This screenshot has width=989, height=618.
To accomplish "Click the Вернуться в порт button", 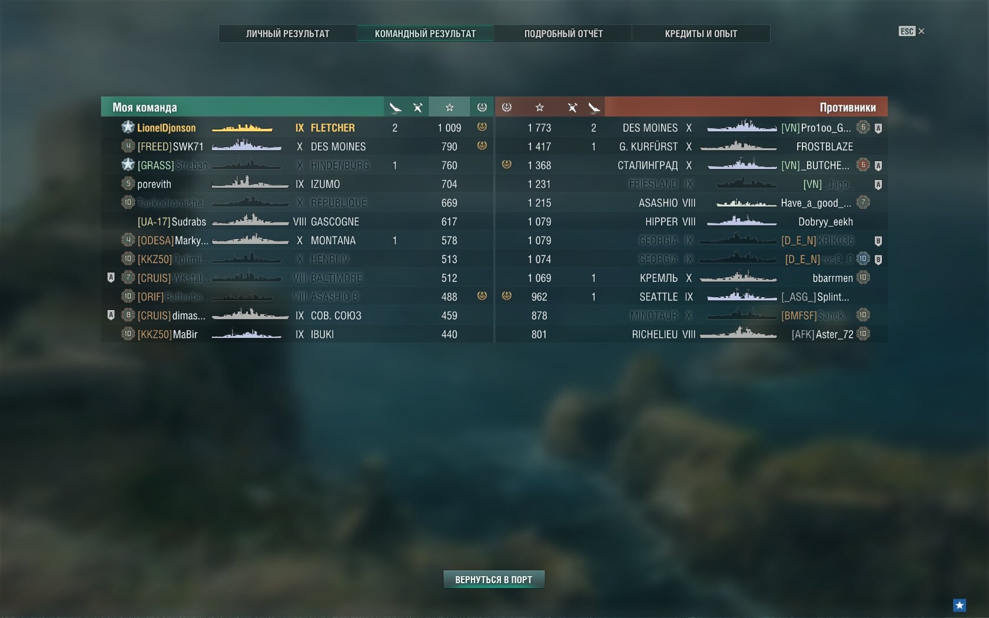I will (x=494, y=579).
